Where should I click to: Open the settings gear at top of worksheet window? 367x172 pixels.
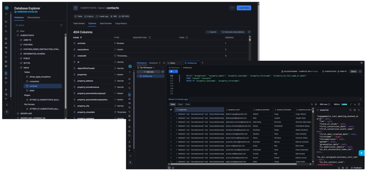tap(362, 63)
